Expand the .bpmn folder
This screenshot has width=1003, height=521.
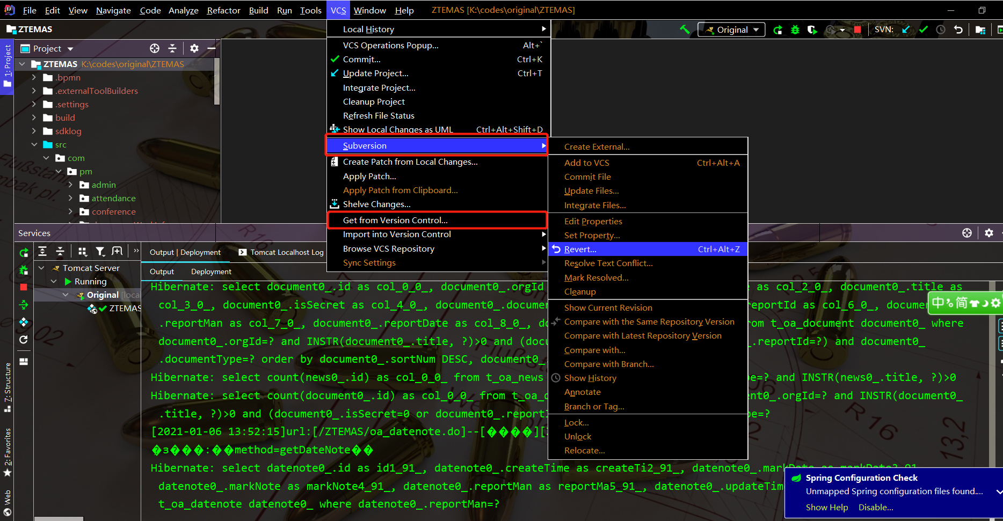click(34, 77)
